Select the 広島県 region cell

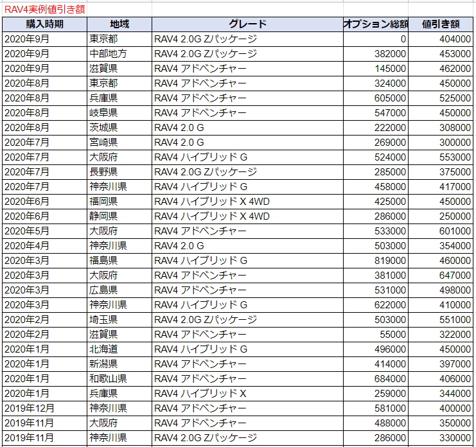click(119, 290)
